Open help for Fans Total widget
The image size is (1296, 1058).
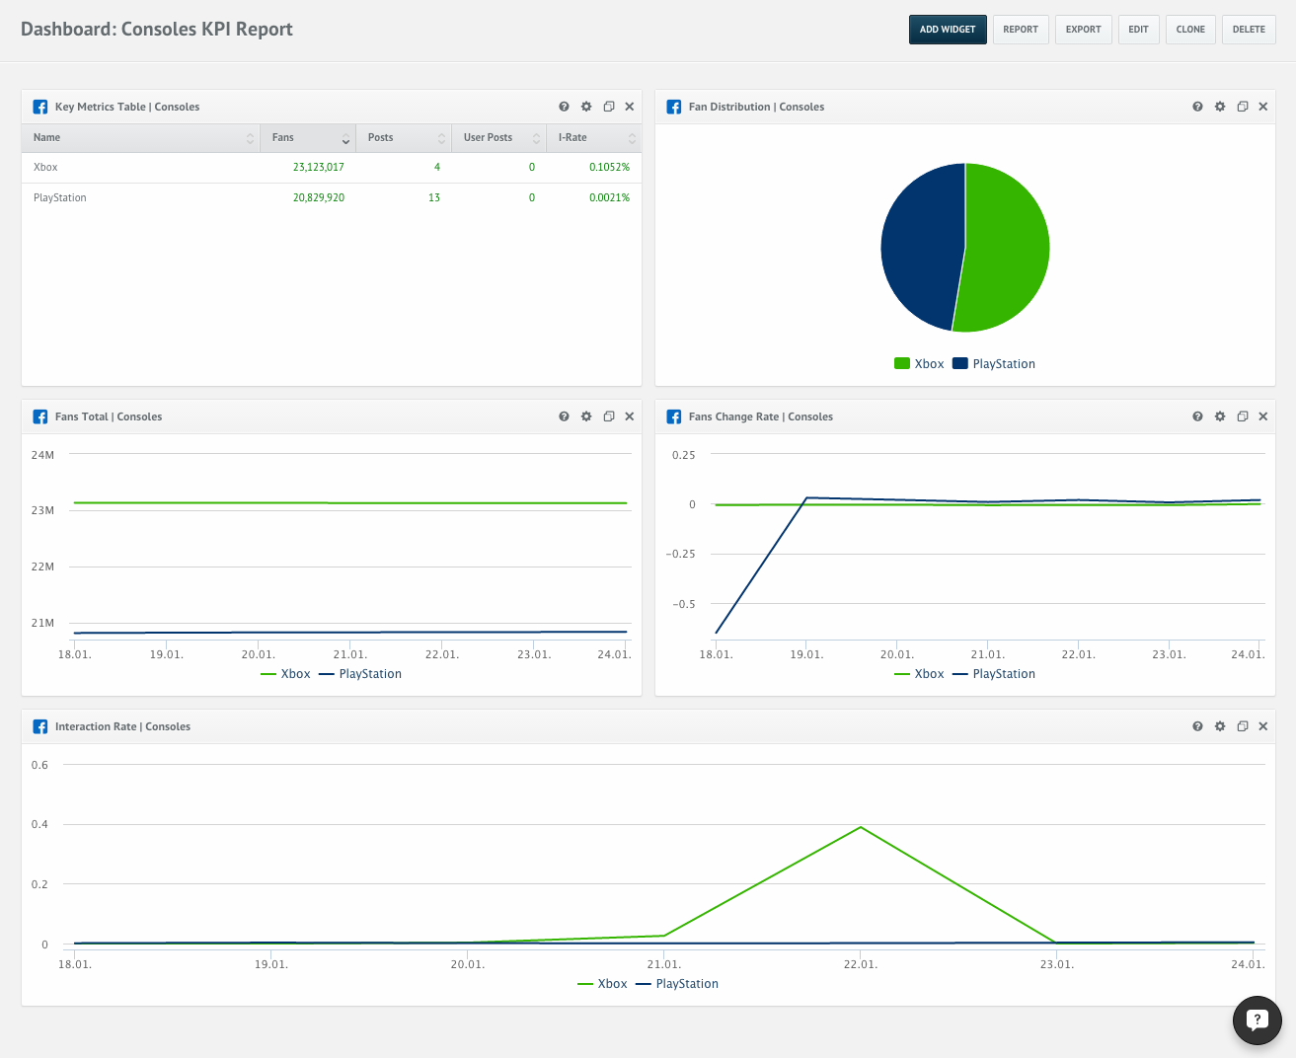pos(564,416)
